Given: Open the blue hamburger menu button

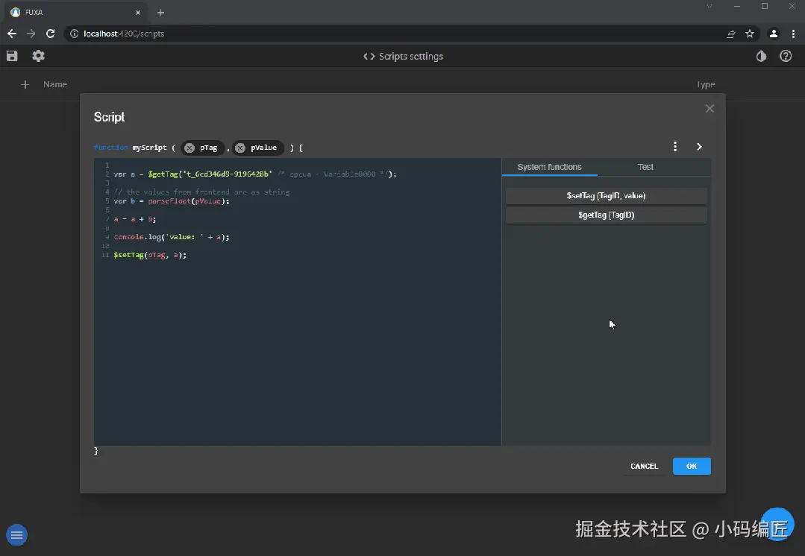Looking at the screenshot, I should (x=16, y=535).
